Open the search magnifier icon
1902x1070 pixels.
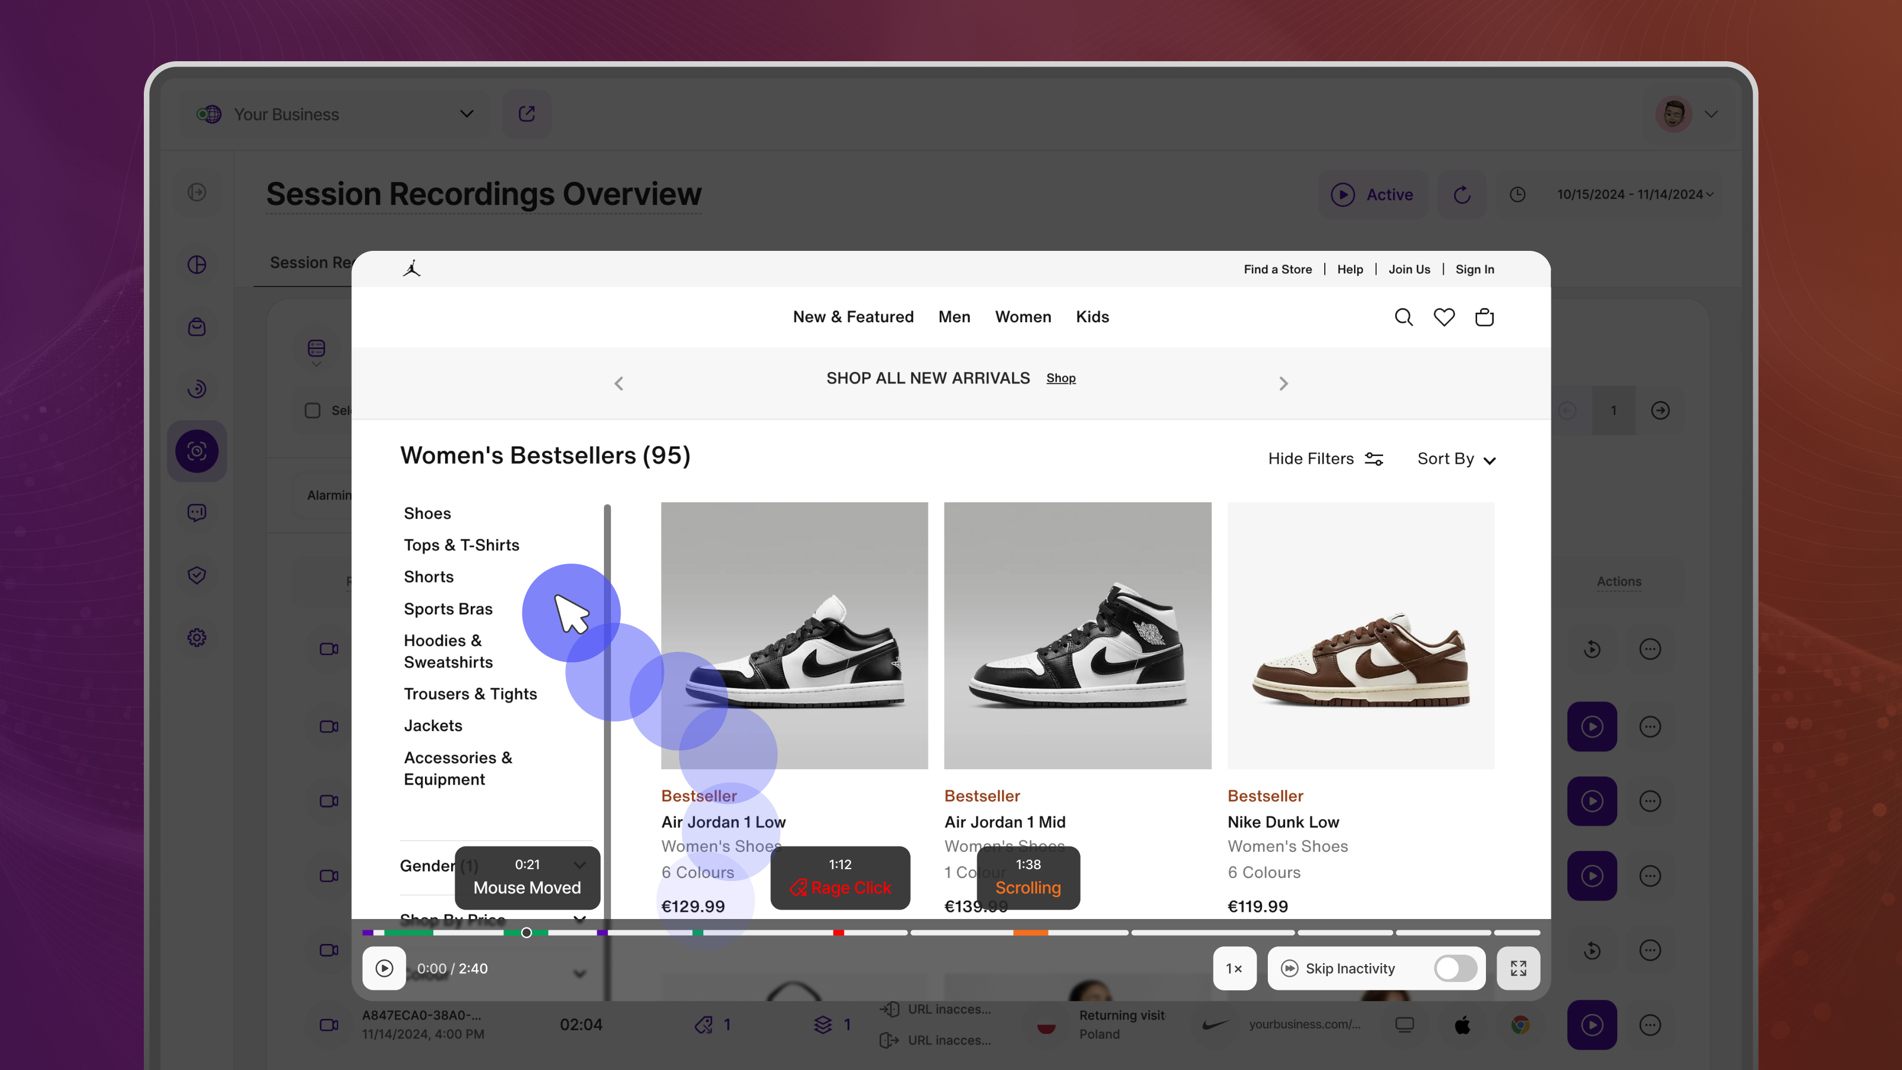tap(1403, 317)
